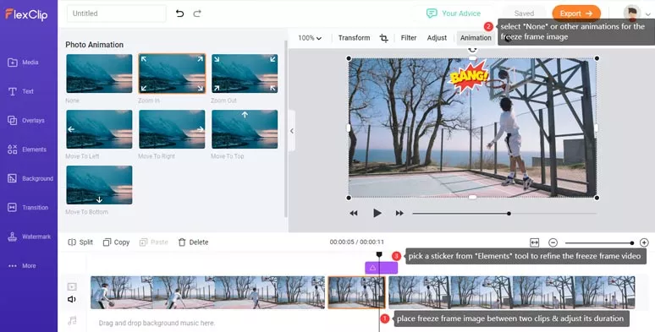Open the Media sidebar panel

tap(23, 63)
